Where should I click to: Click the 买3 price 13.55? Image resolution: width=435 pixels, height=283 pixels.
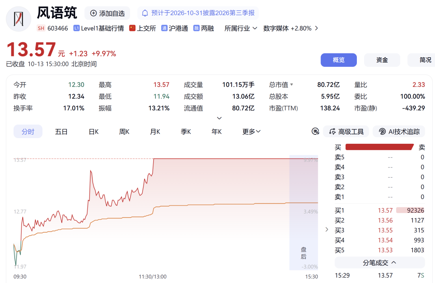click(385, 230)
